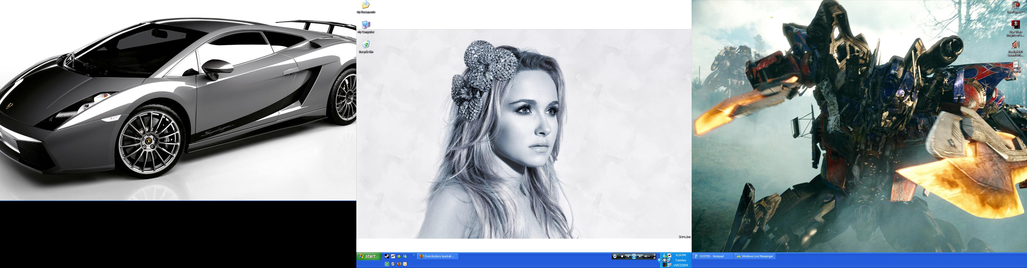The width and height of the screenshot is (1027, 268).
Task: Launch Star Wars Knights shortcut icon
Action: [x=1015, y=29]
